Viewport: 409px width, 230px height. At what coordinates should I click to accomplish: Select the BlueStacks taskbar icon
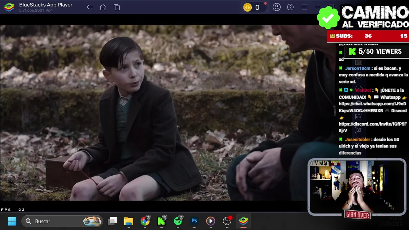(x=243, y=221)
